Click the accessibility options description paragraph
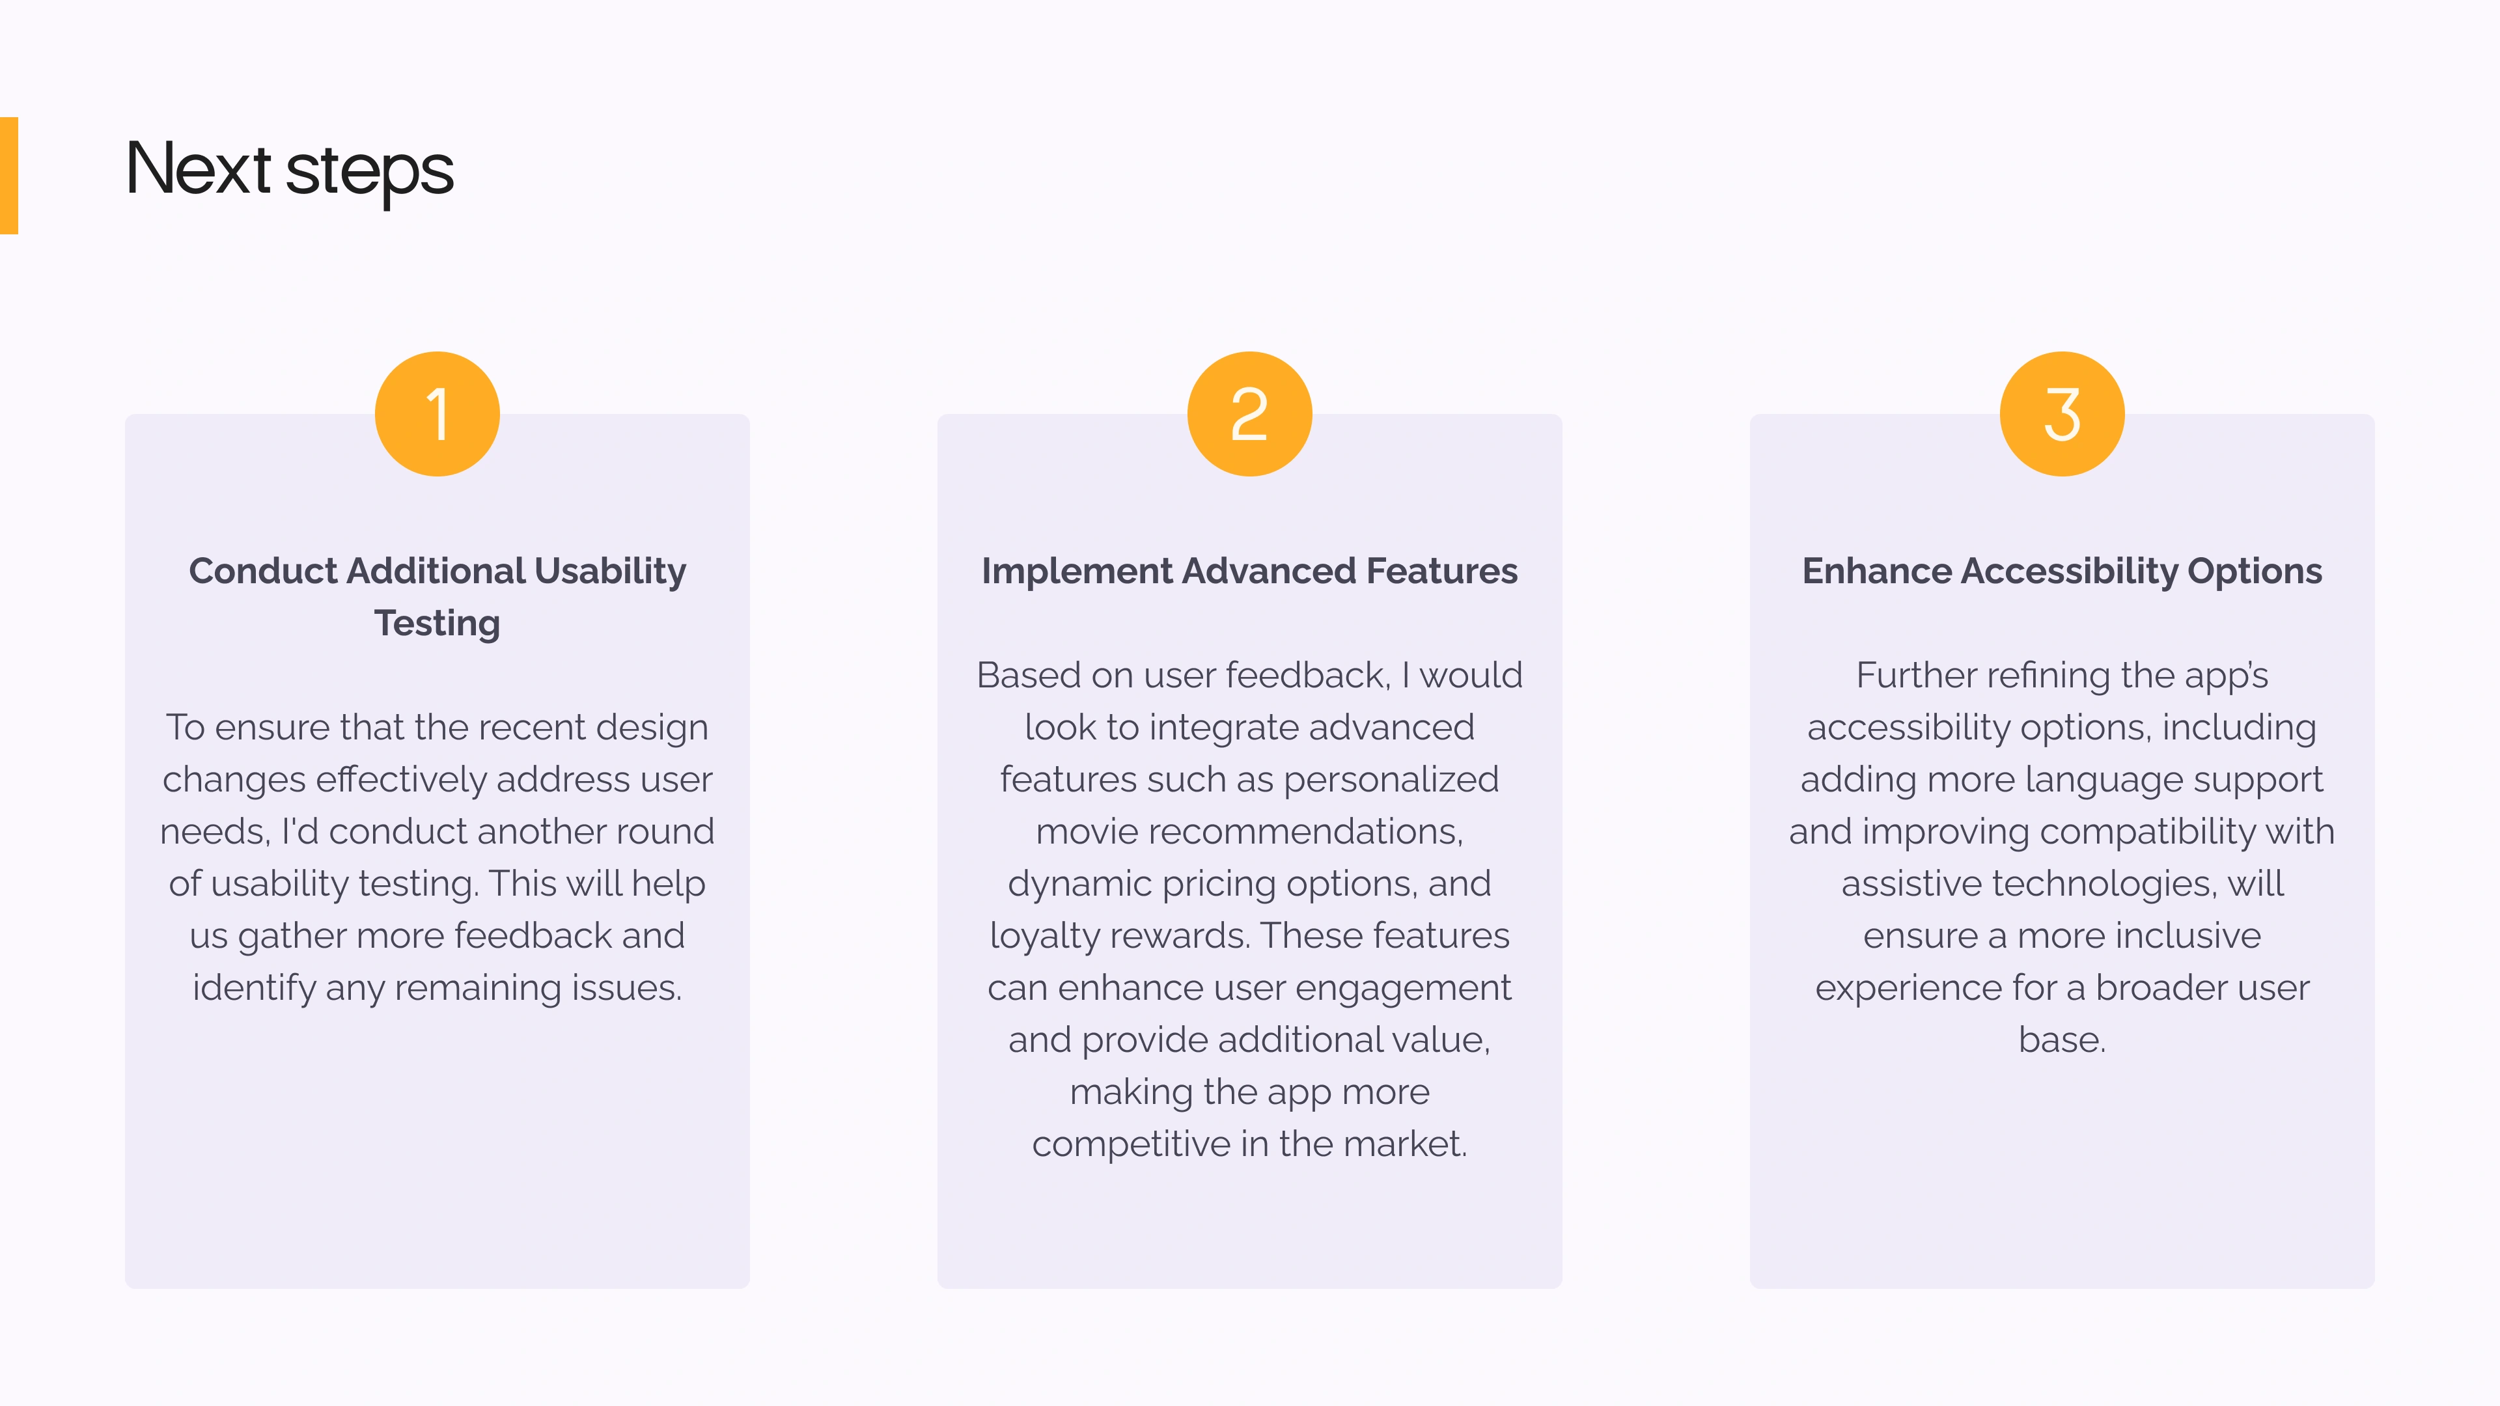The height and width of the screenshot is (1406, 2500). 2061,858
